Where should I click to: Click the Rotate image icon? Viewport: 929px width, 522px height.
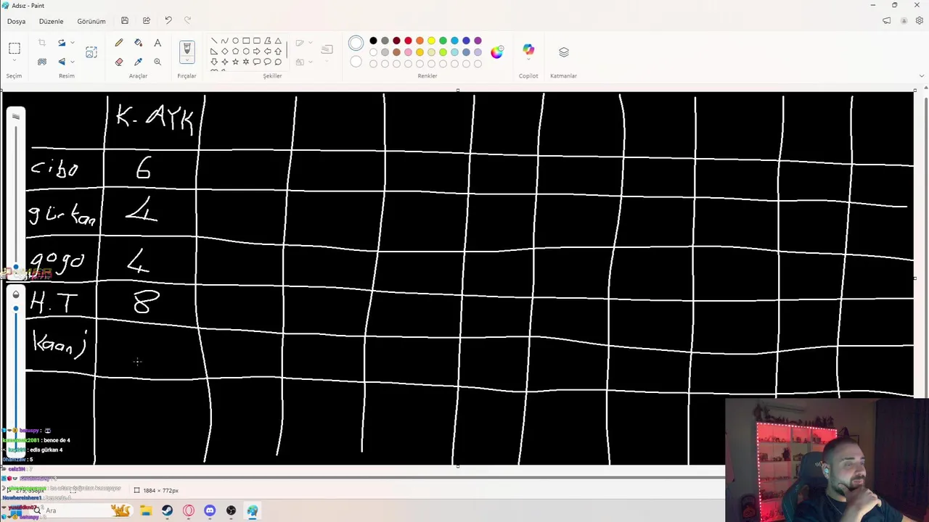62,43
